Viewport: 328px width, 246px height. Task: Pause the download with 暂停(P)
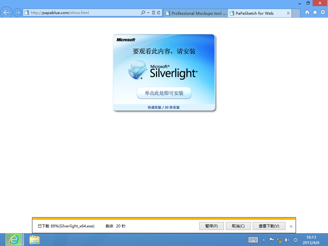click(211, 226)
